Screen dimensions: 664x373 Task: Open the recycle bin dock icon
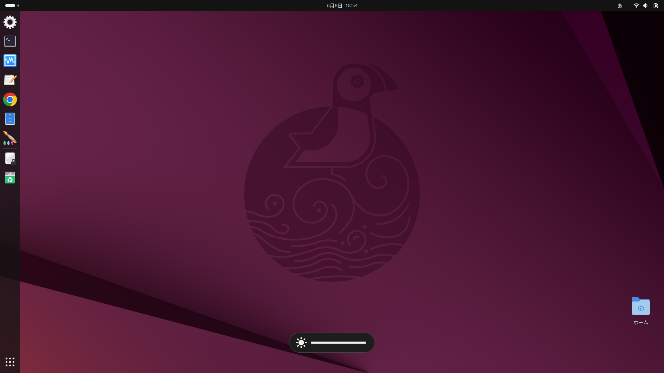(10, 178)
